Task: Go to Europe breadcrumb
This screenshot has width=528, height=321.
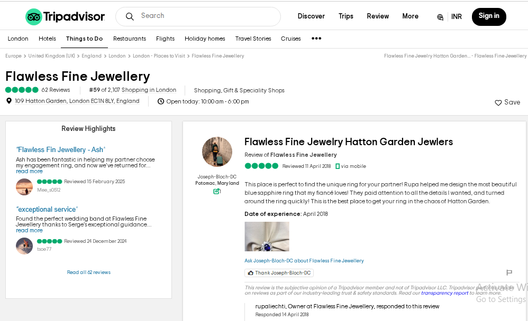Action: [13, 56]
